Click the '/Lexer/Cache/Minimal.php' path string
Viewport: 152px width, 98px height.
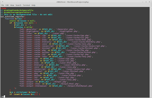point(84,48)
